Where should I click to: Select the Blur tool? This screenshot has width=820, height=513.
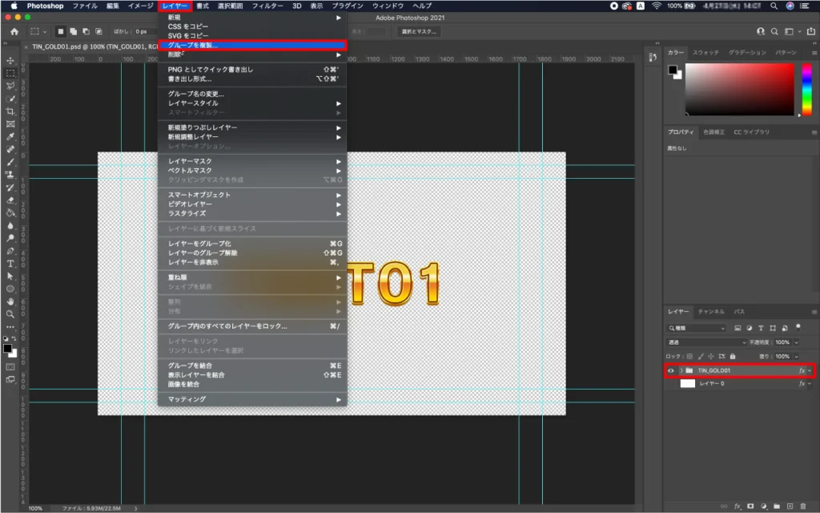pyautogui.click(x=10, y=225)
